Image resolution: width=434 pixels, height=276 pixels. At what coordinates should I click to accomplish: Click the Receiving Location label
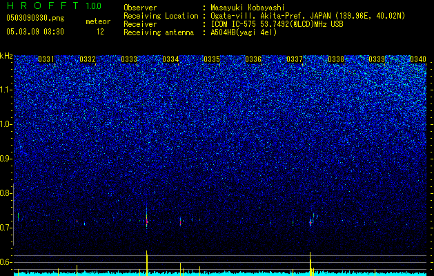point(161,16)
